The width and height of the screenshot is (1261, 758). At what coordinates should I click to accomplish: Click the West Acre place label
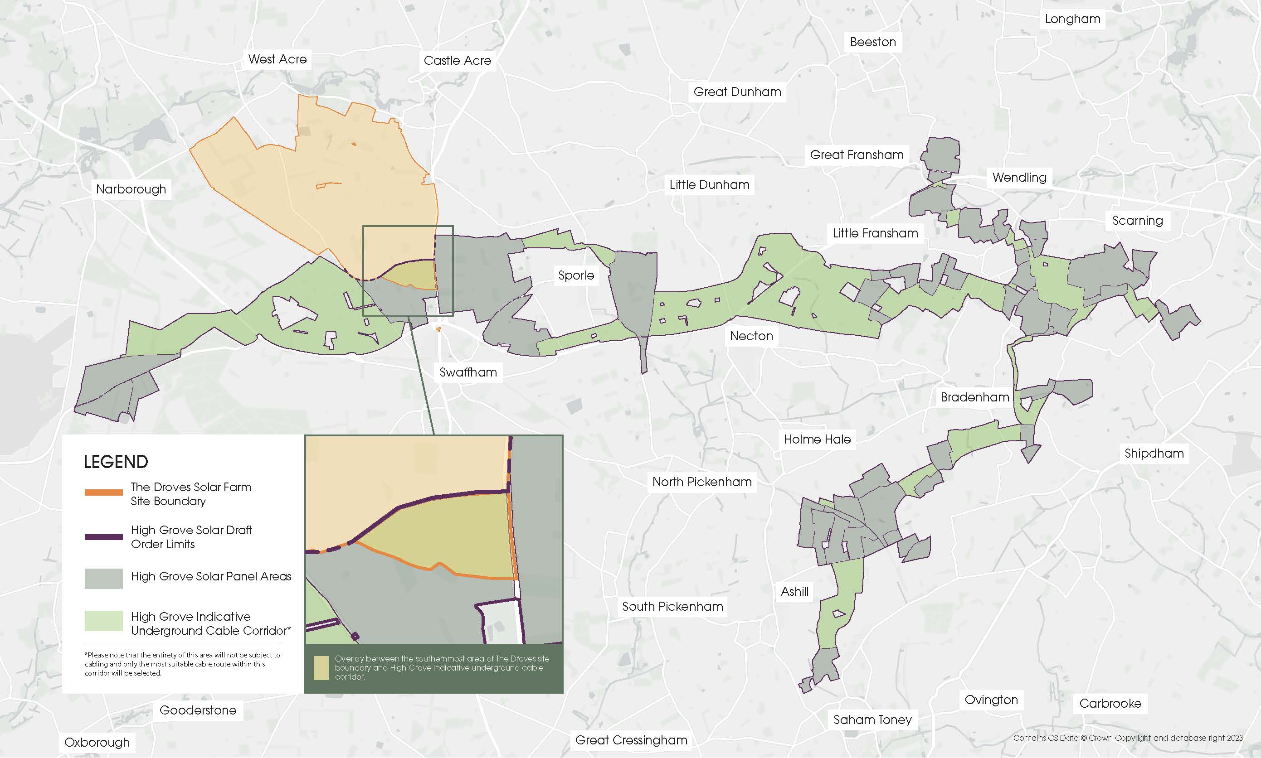click(278, 59)
